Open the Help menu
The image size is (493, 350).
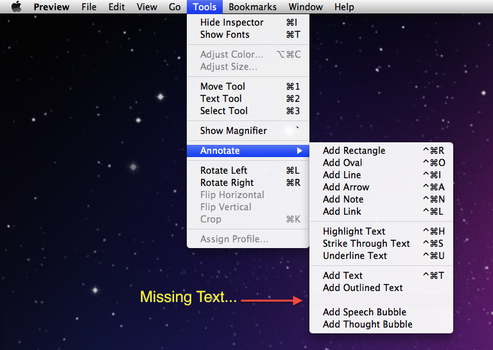tap(344, 6)
